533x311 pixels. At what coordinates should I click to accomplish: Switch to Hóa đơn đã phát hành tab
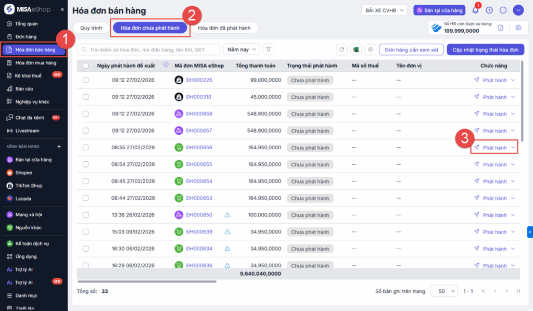[225, 28]
